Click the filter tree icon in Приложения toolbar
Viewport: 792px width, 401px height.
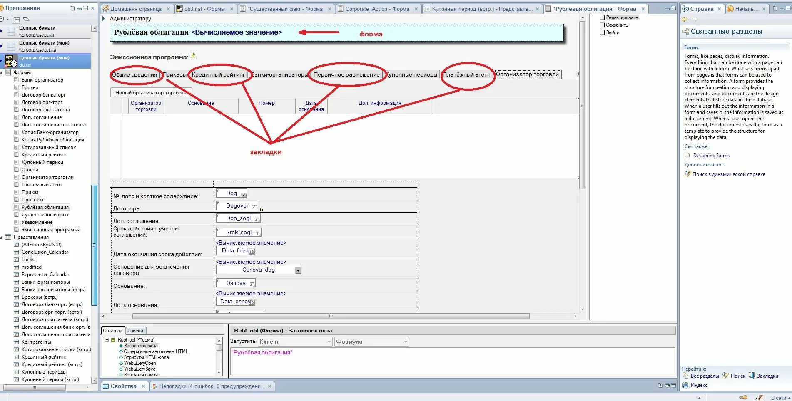pyautogui.click(x=16, y=19)
